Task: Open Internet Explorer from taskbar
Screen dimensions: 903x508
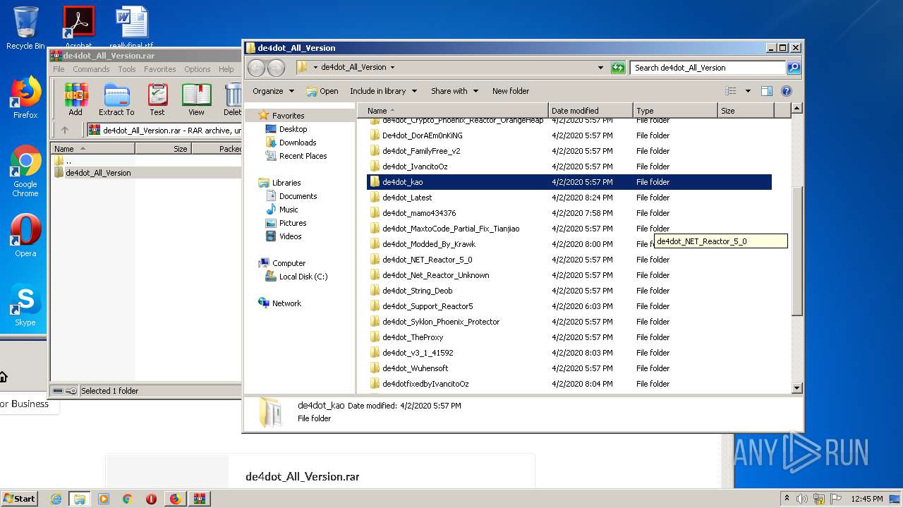Action: click(x=56, y=499)
